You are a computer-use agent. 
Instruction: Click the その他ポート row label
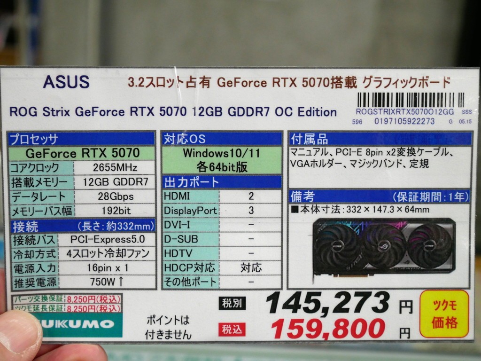tap(190, 282)
